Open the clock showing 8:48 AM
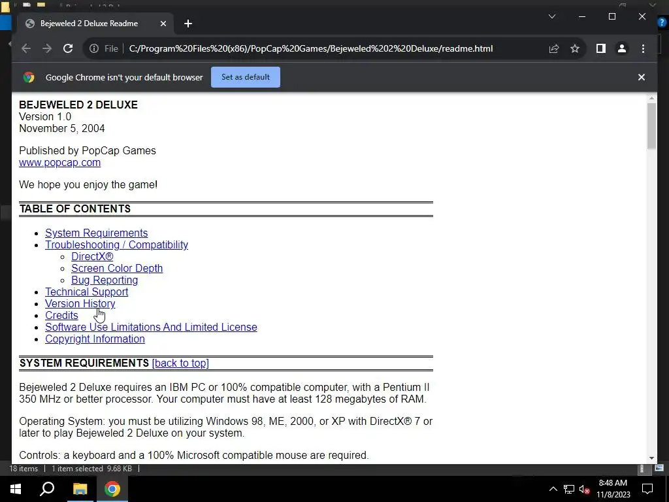Image resolution: width=669 pixels, height=502 pixels. [x=613, y=489]
